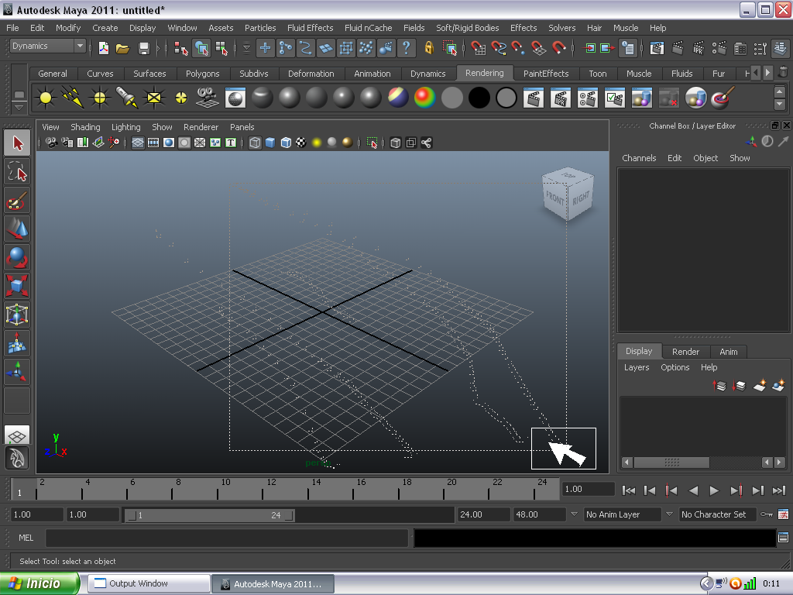Switch to the Polygons shelf tab
The width and height of the screenshot is (793, 595).
pyautogui.click(x=202, y=74)
